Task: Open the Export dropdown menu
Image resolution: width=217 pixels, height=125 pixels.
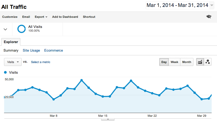Action: click(x=41, y=17)
